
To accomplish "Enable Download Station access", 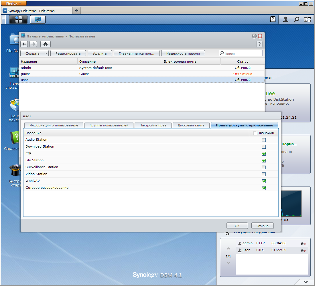I will 264,147.
